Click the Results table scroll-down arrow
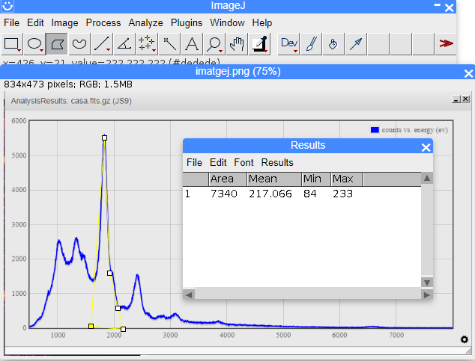Viewport: 475px width, 361px height. [x=426, y=282]
